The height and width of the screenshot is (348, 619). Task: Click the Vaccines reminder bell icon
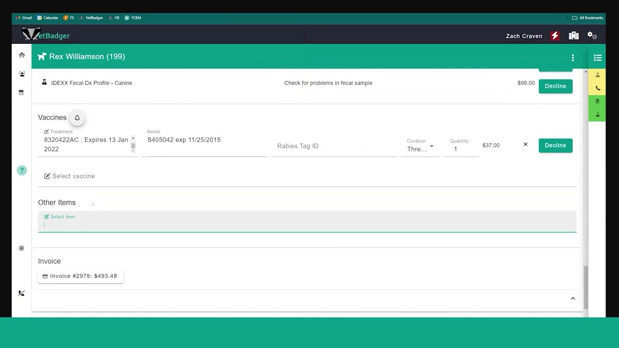point(77,117)
